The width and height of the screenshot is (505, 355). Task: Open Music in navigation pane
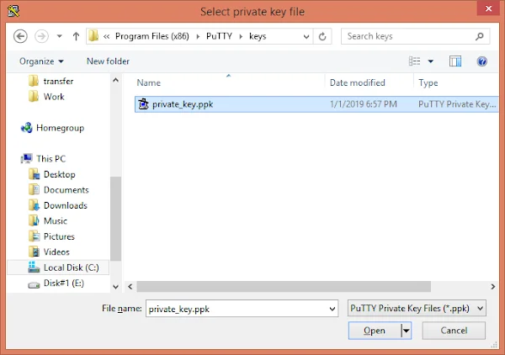pos(56,220)
